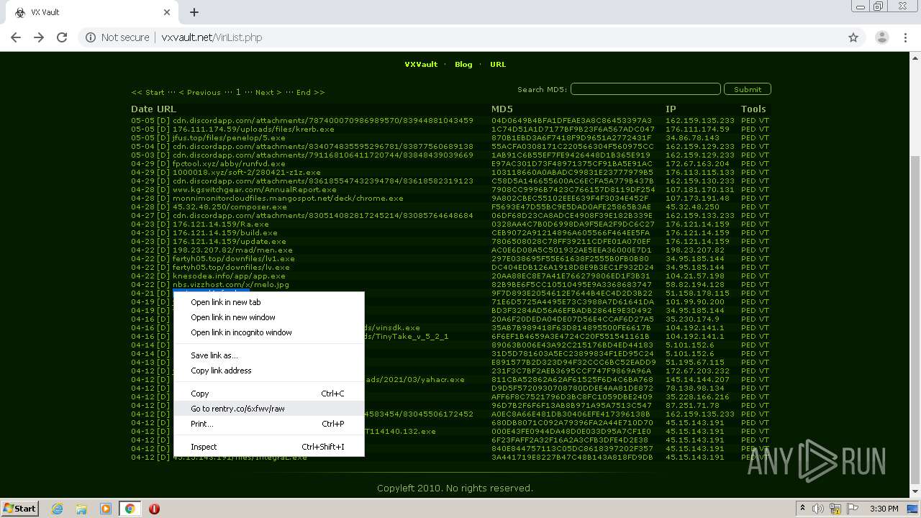Select Inspect in the context menu
This screenshot has height=518, width=921.
click(269, 447)
